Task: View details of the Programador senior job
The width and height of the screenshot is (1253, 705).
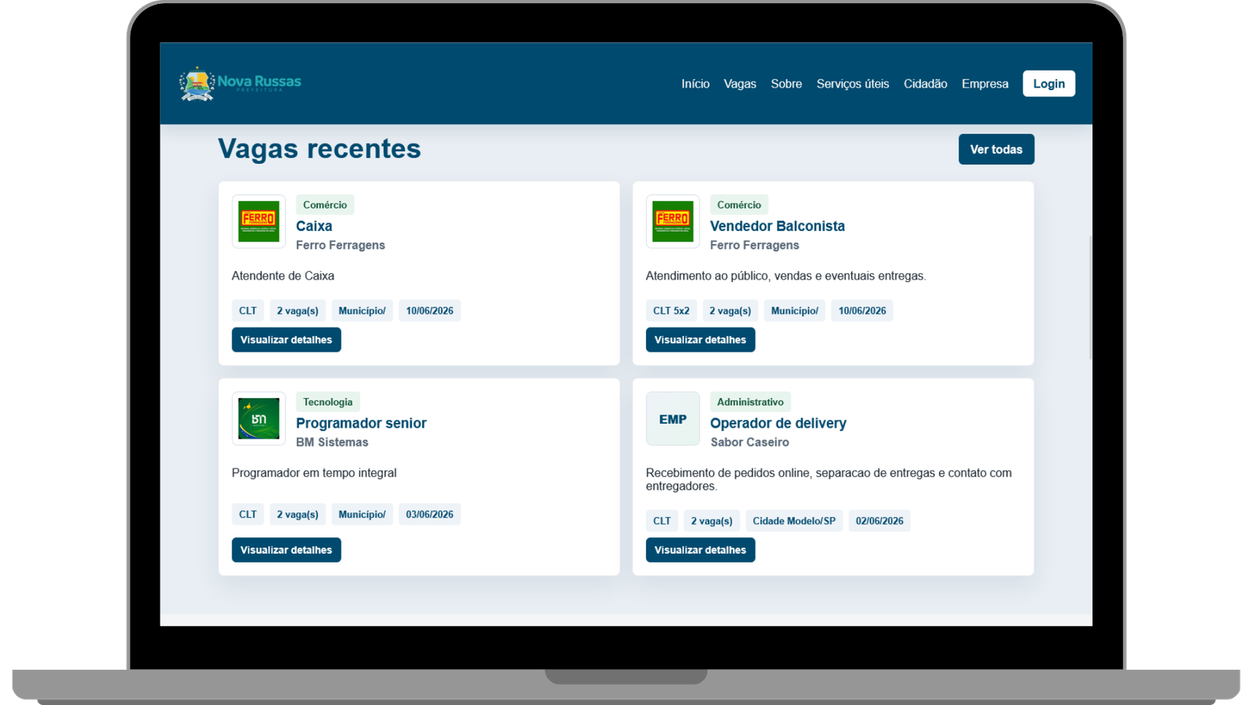Action: tap(287, 550)
